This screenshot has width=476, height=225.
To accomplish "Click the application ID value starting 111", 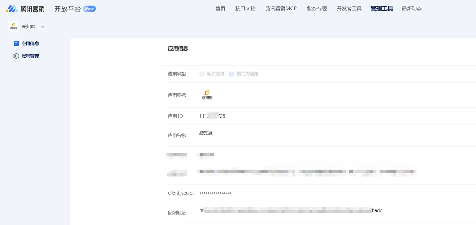I will pyautogui.click(x=212, y=116).
